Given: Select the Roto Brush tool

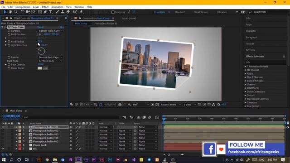Looking at the screenshot, I should pyautogui.click(x=75, y=12).
